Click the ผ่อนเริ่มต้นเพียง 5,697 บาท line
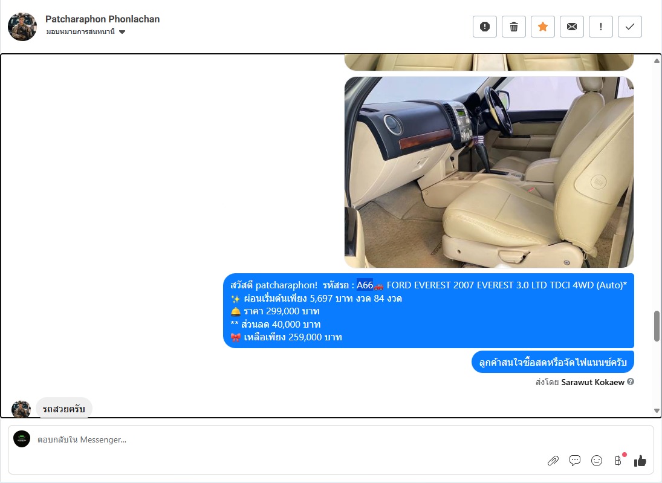This screenshot has height=483, width=662. pyautogui.click(x=316, y=299)
